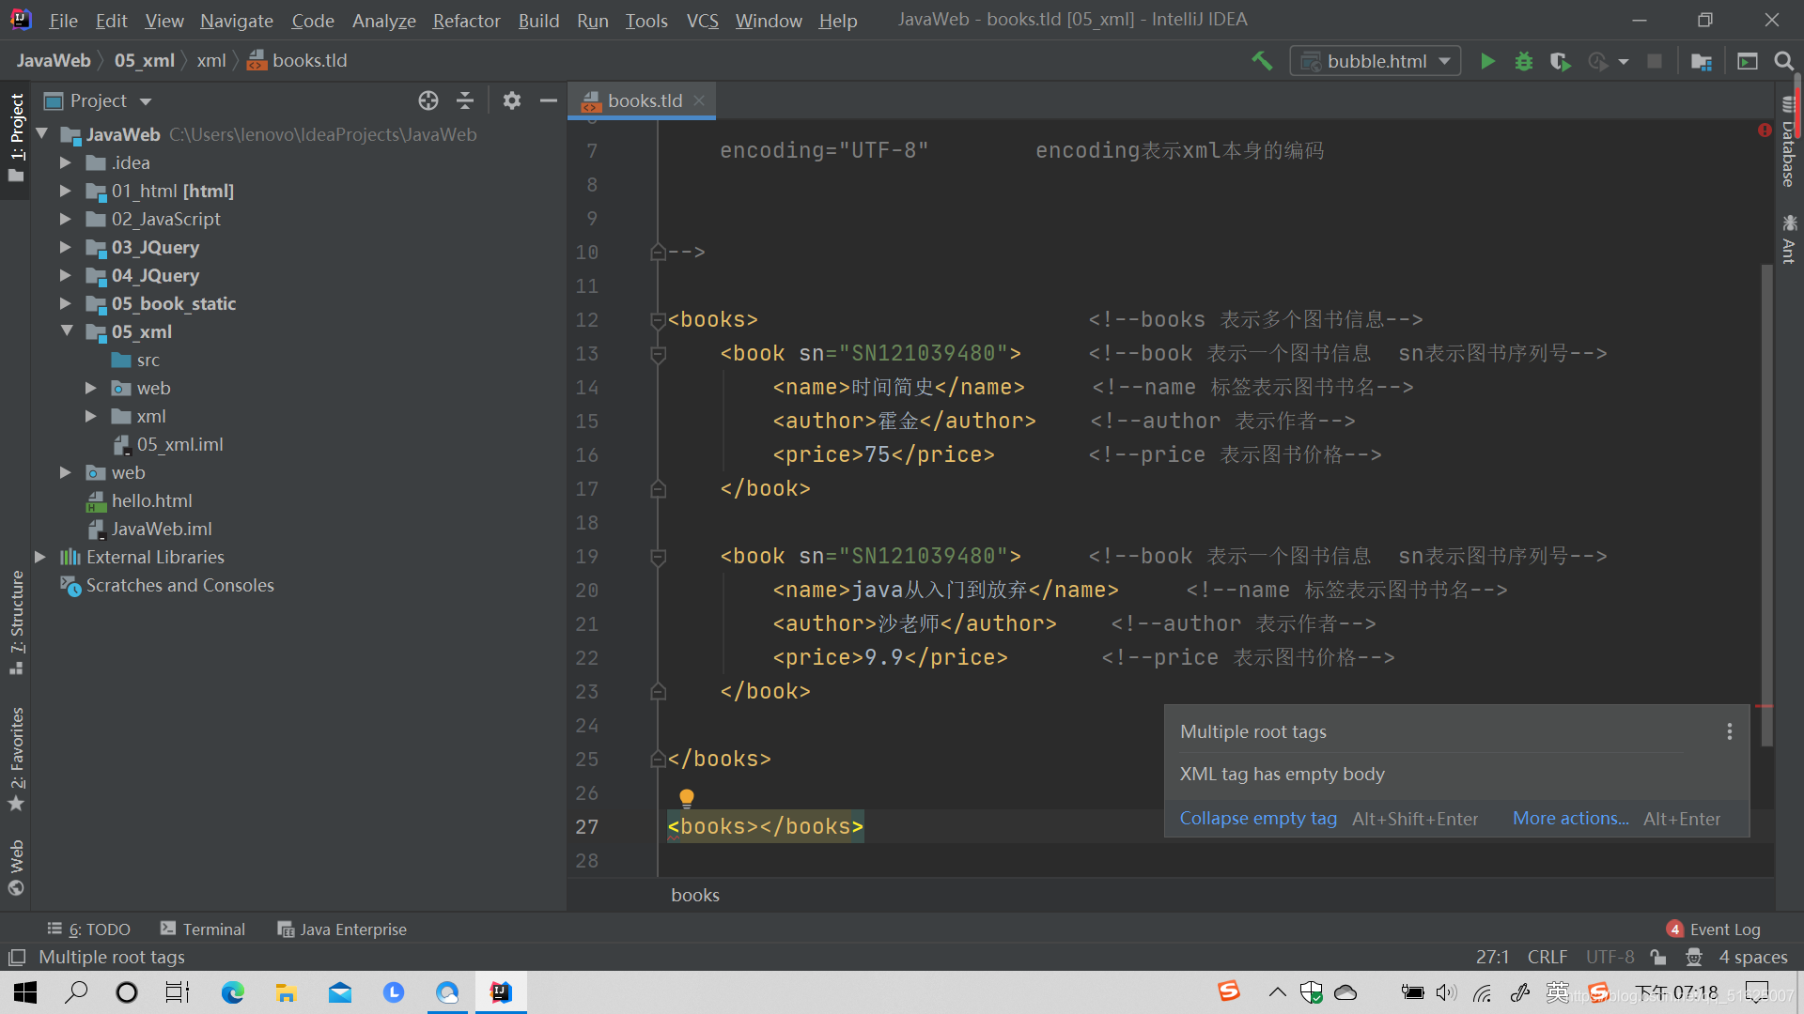The height and width of the screenshot is (1014, 1804).
Task: Run the bubble.html configuration
Action: (1487, 61)
